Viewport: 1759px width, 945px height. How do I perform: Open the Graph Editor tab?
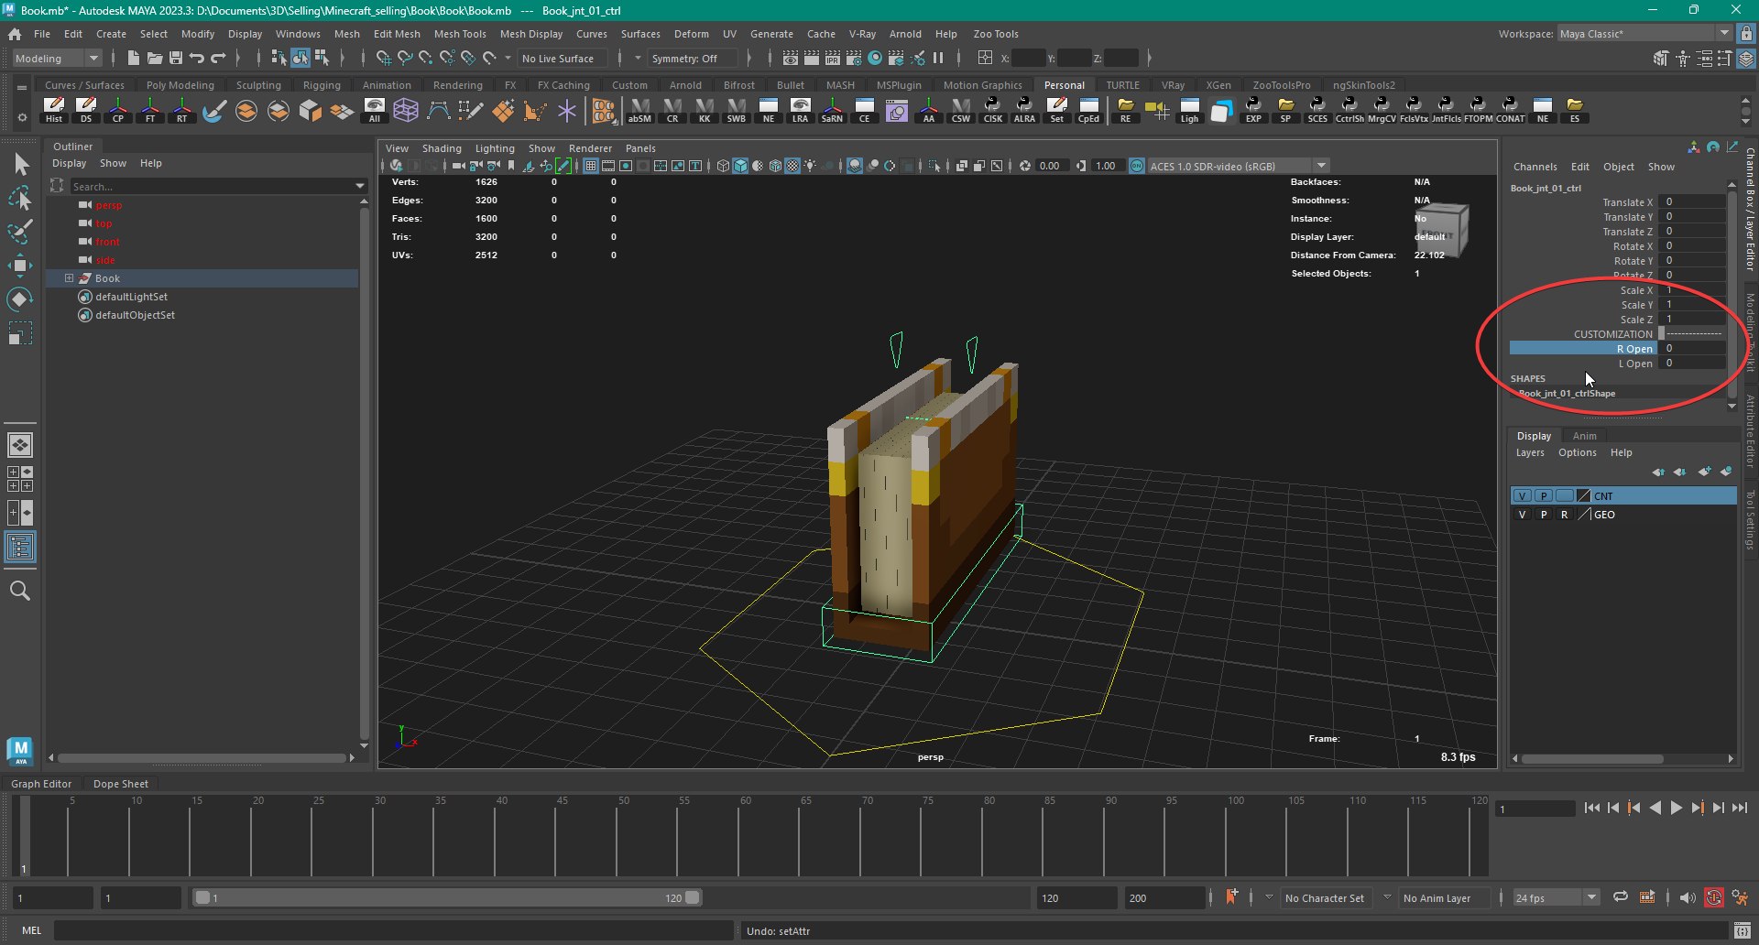point(41,784)
